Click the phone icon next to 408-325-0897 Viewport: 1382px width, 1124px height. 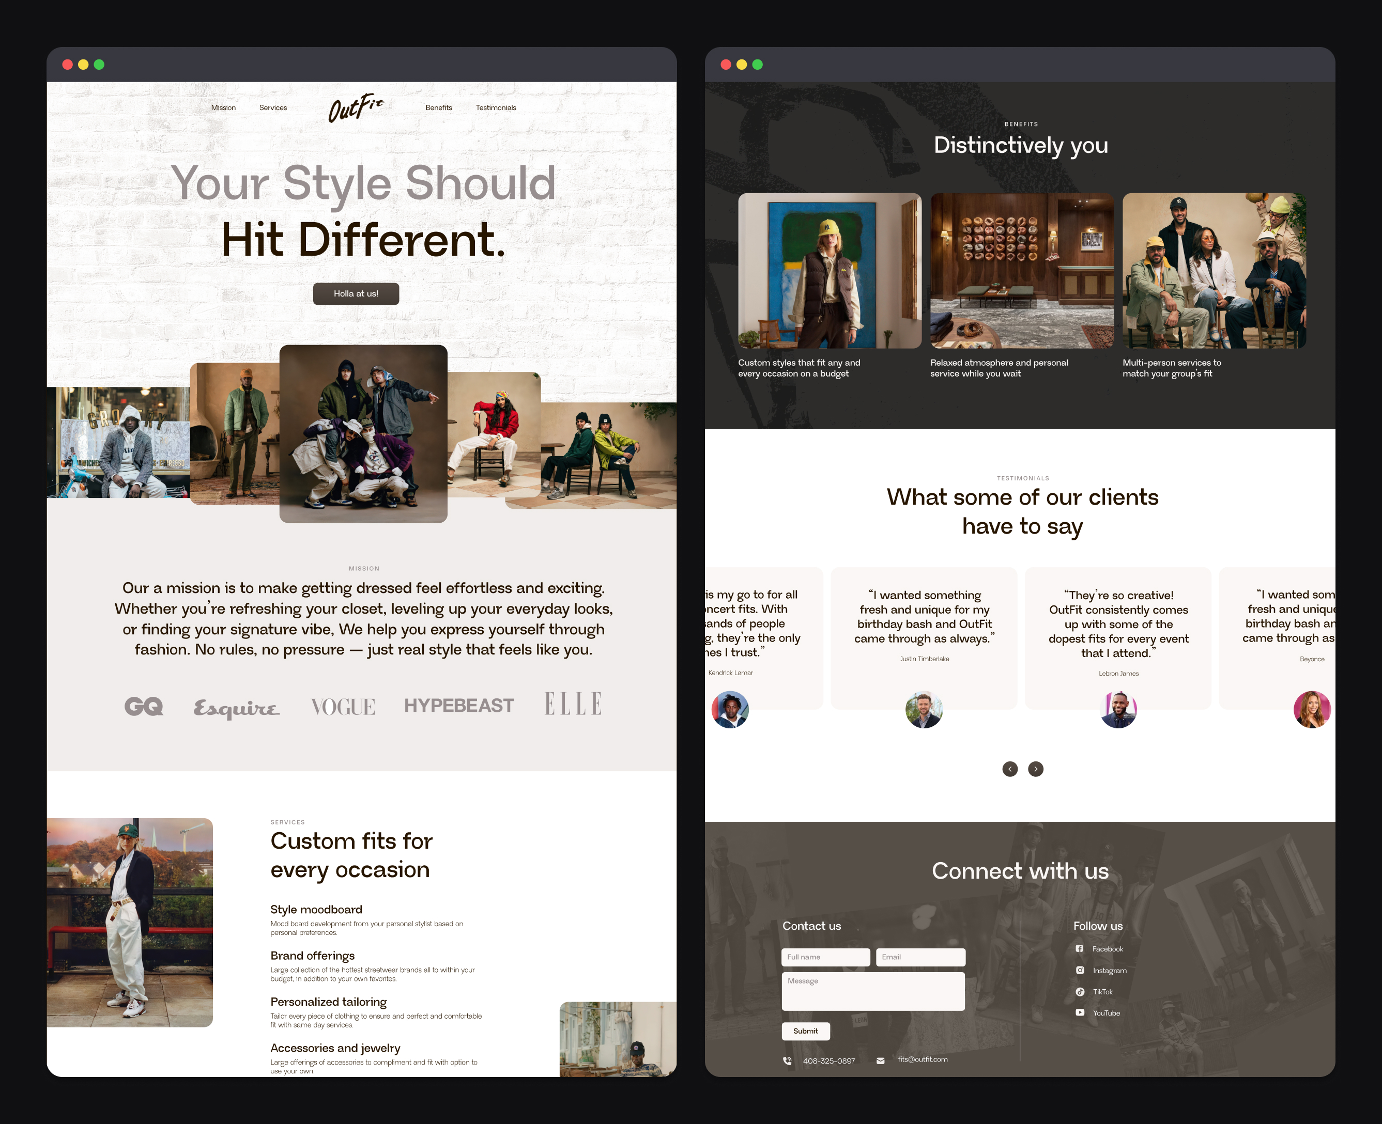coord(787,1060)
